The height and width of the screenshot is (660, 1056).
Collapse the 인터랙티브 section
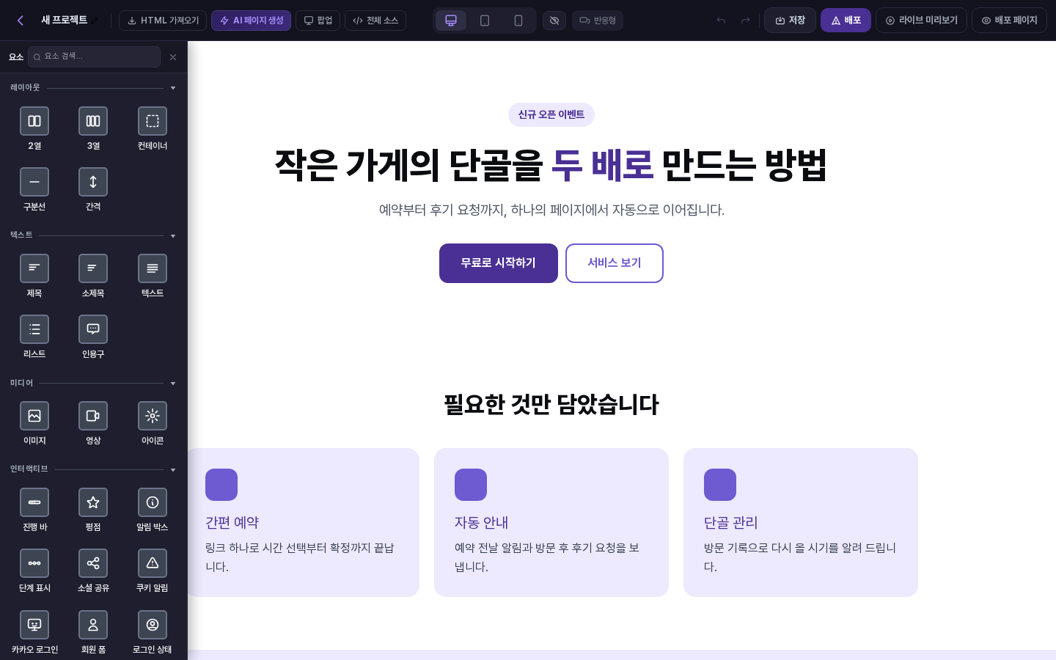(173, 470)
